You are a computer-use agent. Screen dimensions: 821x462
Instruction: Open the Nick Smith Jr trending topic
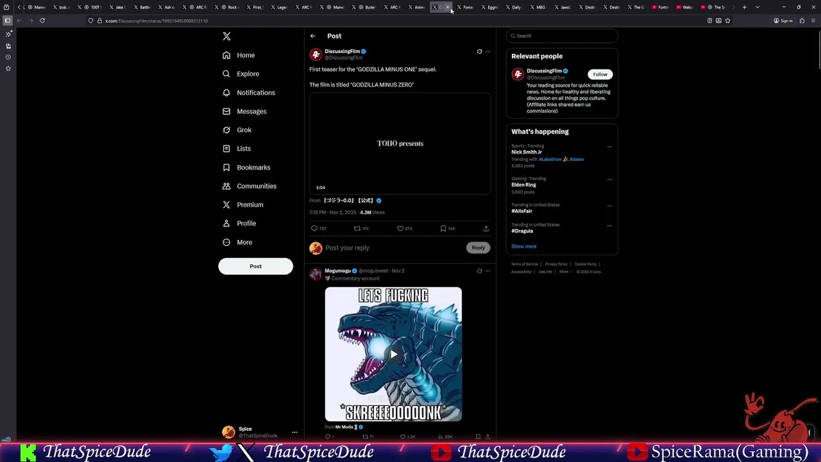pyautogui.click(x=527, y=152)
